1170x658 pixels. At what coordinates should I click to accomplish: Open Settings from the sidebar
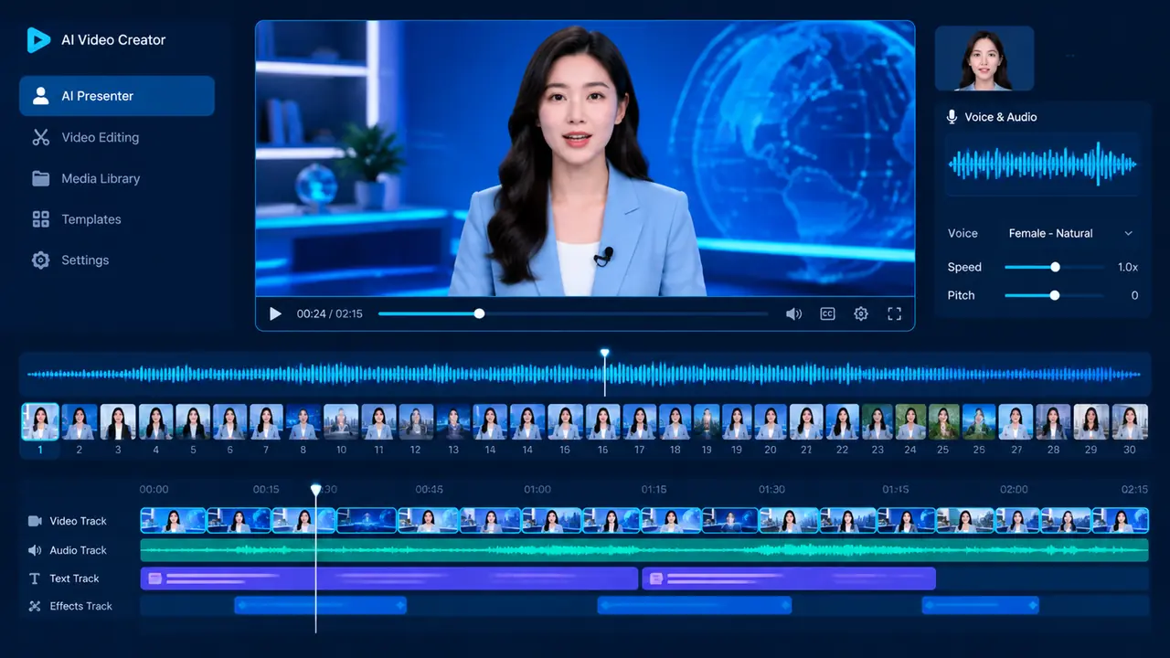pos(85,260)
